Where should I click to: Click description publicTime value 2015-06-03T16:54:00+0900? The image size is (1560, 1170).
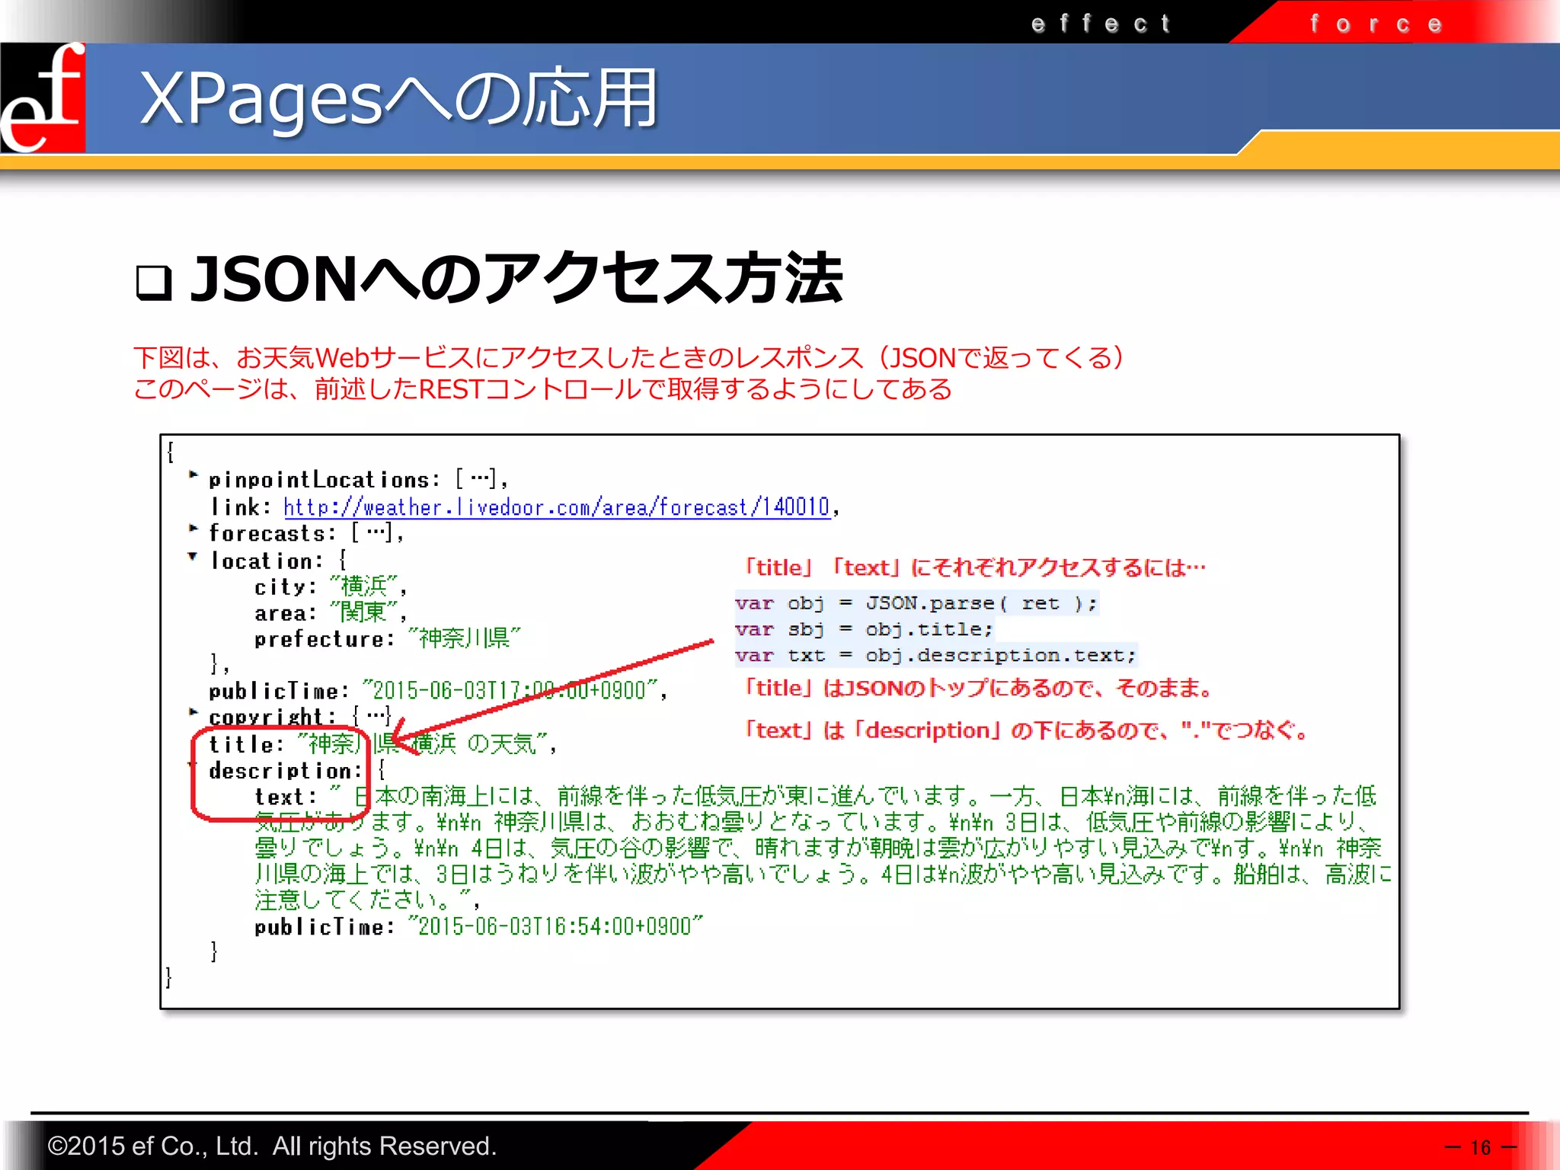tap(555, 926)
